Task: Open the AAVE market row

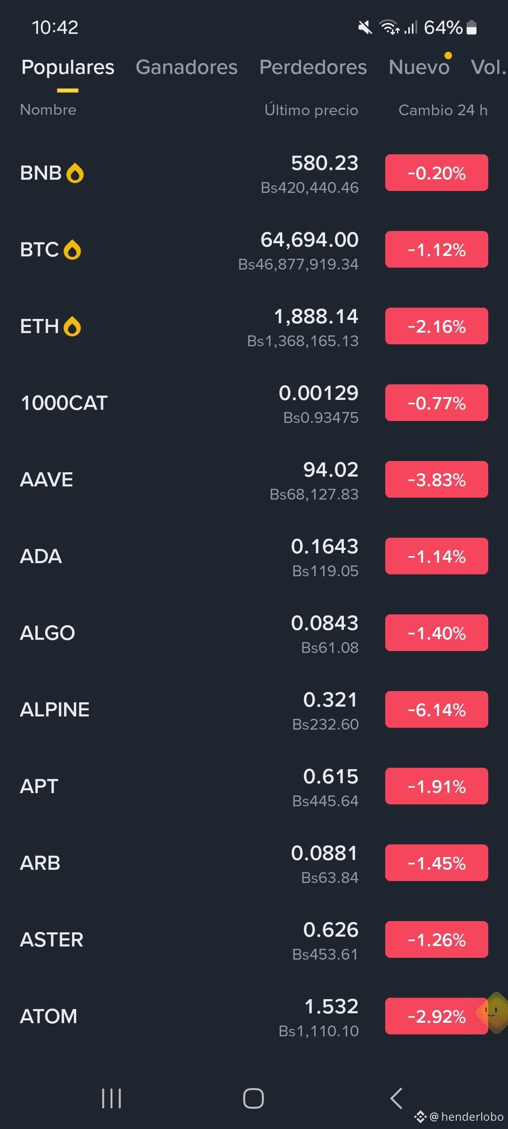Action: (x=254, y=480)
